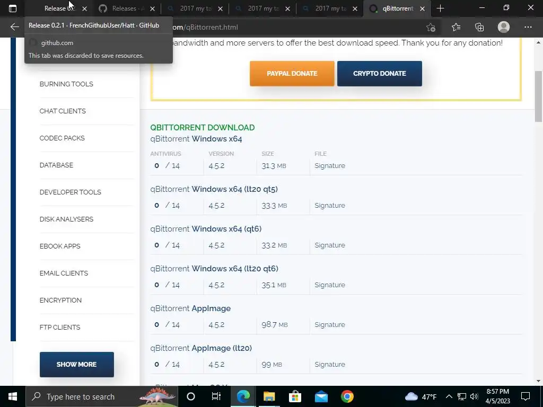This screenshot has width=543, height=407.
Task: Open the Collections icon
Action: (x=479, y=27)
